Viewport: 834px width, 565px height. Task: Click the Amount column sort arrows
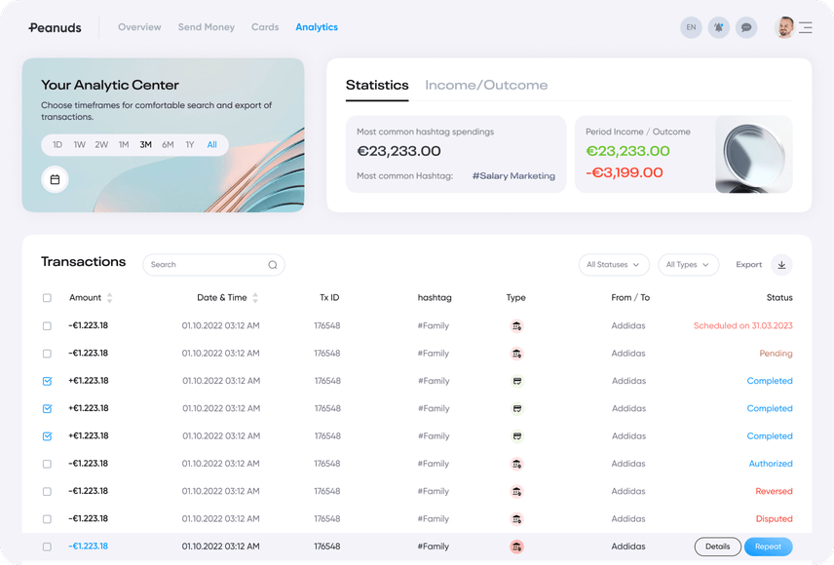pos(109,298)
